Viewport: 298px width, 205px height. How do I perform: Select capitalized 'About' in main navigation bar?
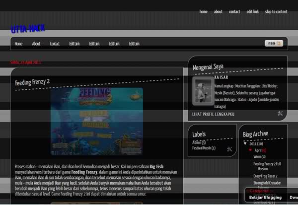(36, 44)
